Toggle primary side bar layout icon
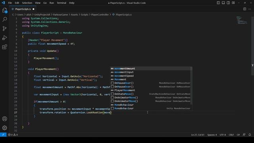254x143 pixels. tap(218, 3)
